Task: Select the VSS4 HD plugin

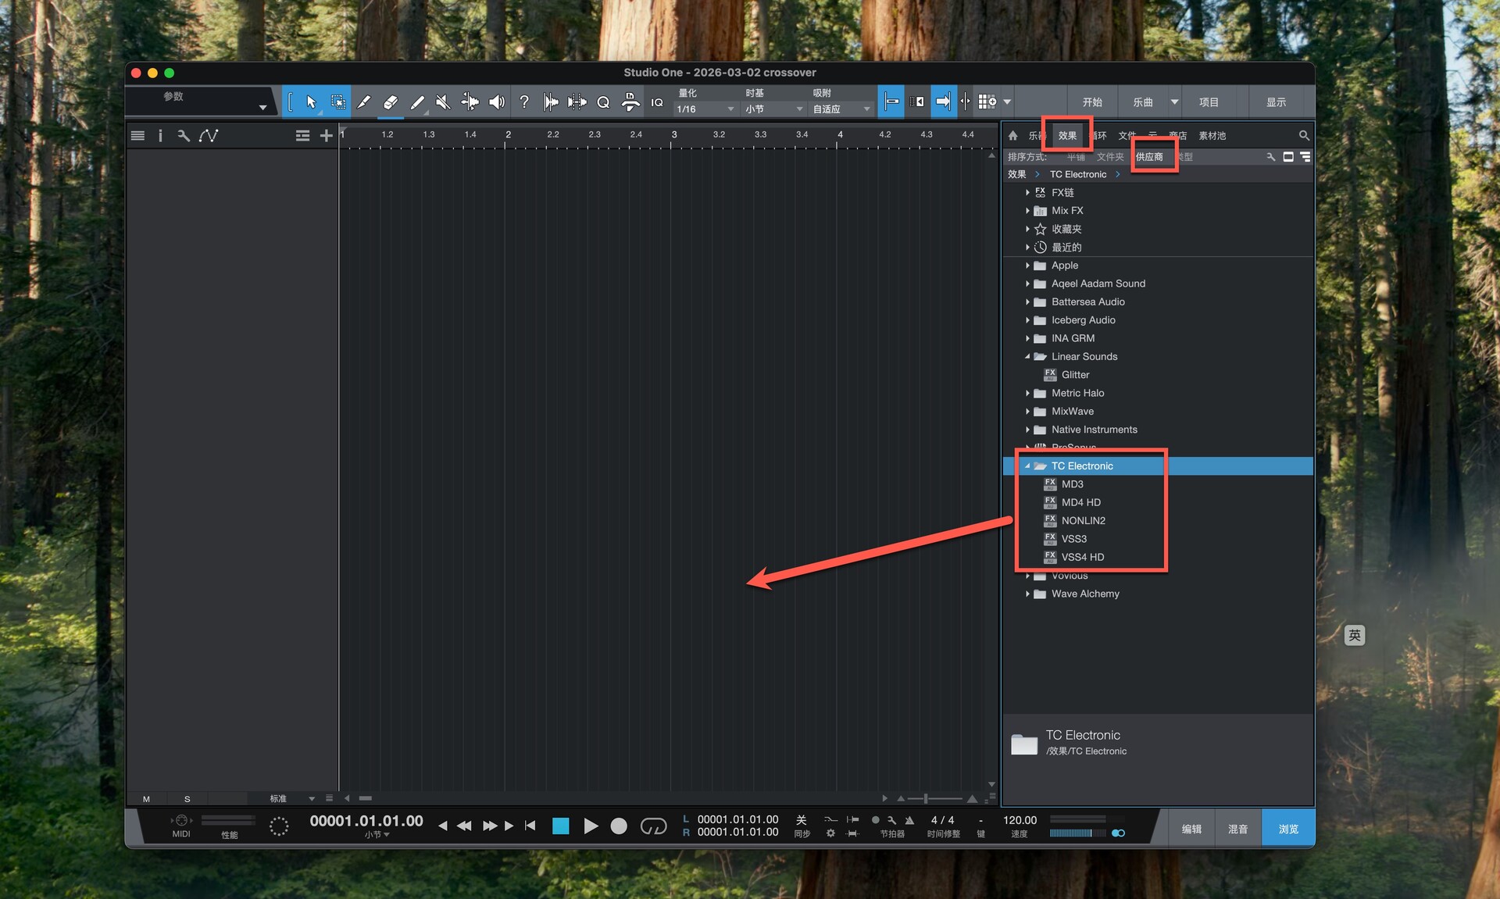Action: point(1082,557)
